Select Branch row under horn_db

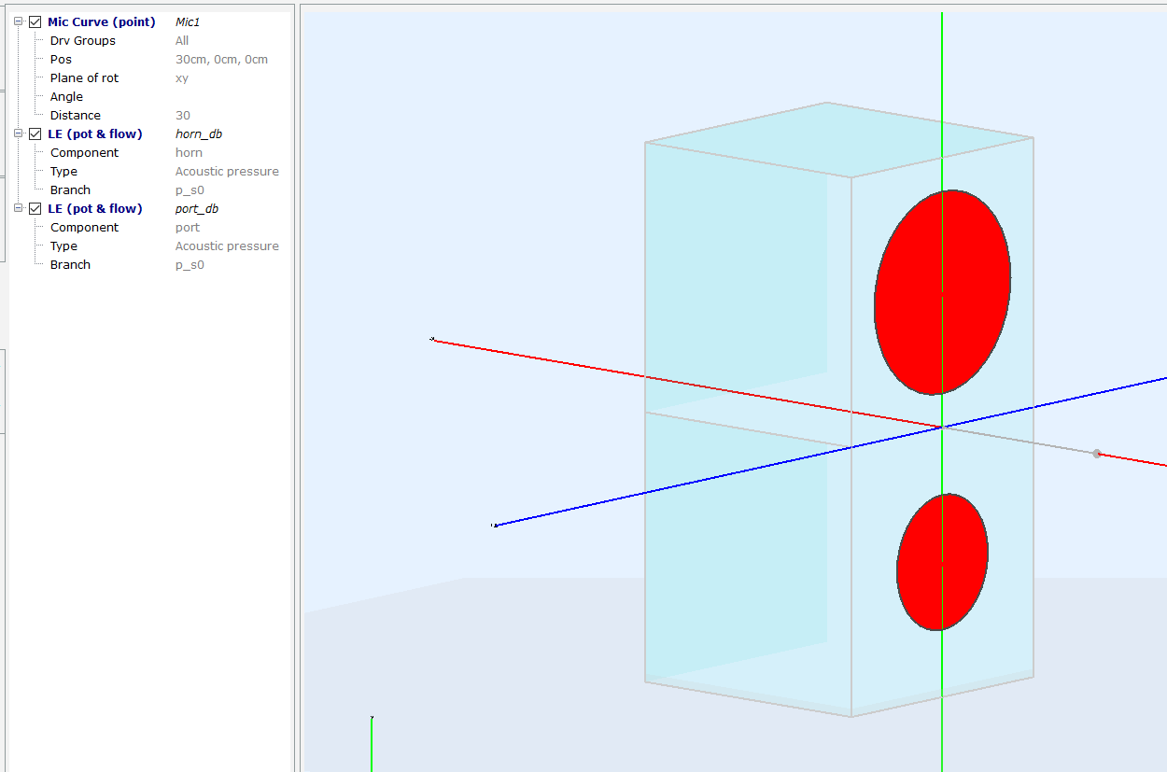coord(70,189)
